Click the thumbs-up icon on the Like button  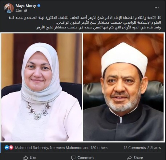[x=26, y=158]
